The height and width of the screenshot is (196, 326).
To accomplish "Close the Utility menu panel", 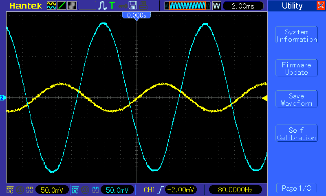I will [321, 6].
